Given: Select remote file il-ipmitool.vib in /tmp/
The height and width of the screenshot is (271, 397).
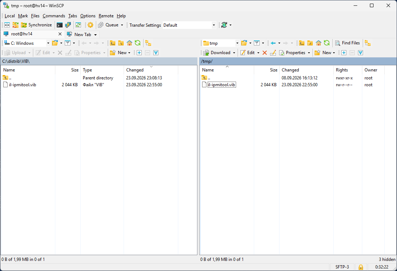Looking at the screenshot, I should click(x=222, y=85).
